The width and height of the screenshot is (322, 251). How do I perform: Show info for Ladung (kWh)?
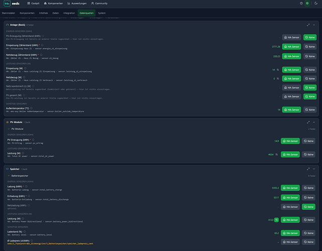click(x=26, y=187)
